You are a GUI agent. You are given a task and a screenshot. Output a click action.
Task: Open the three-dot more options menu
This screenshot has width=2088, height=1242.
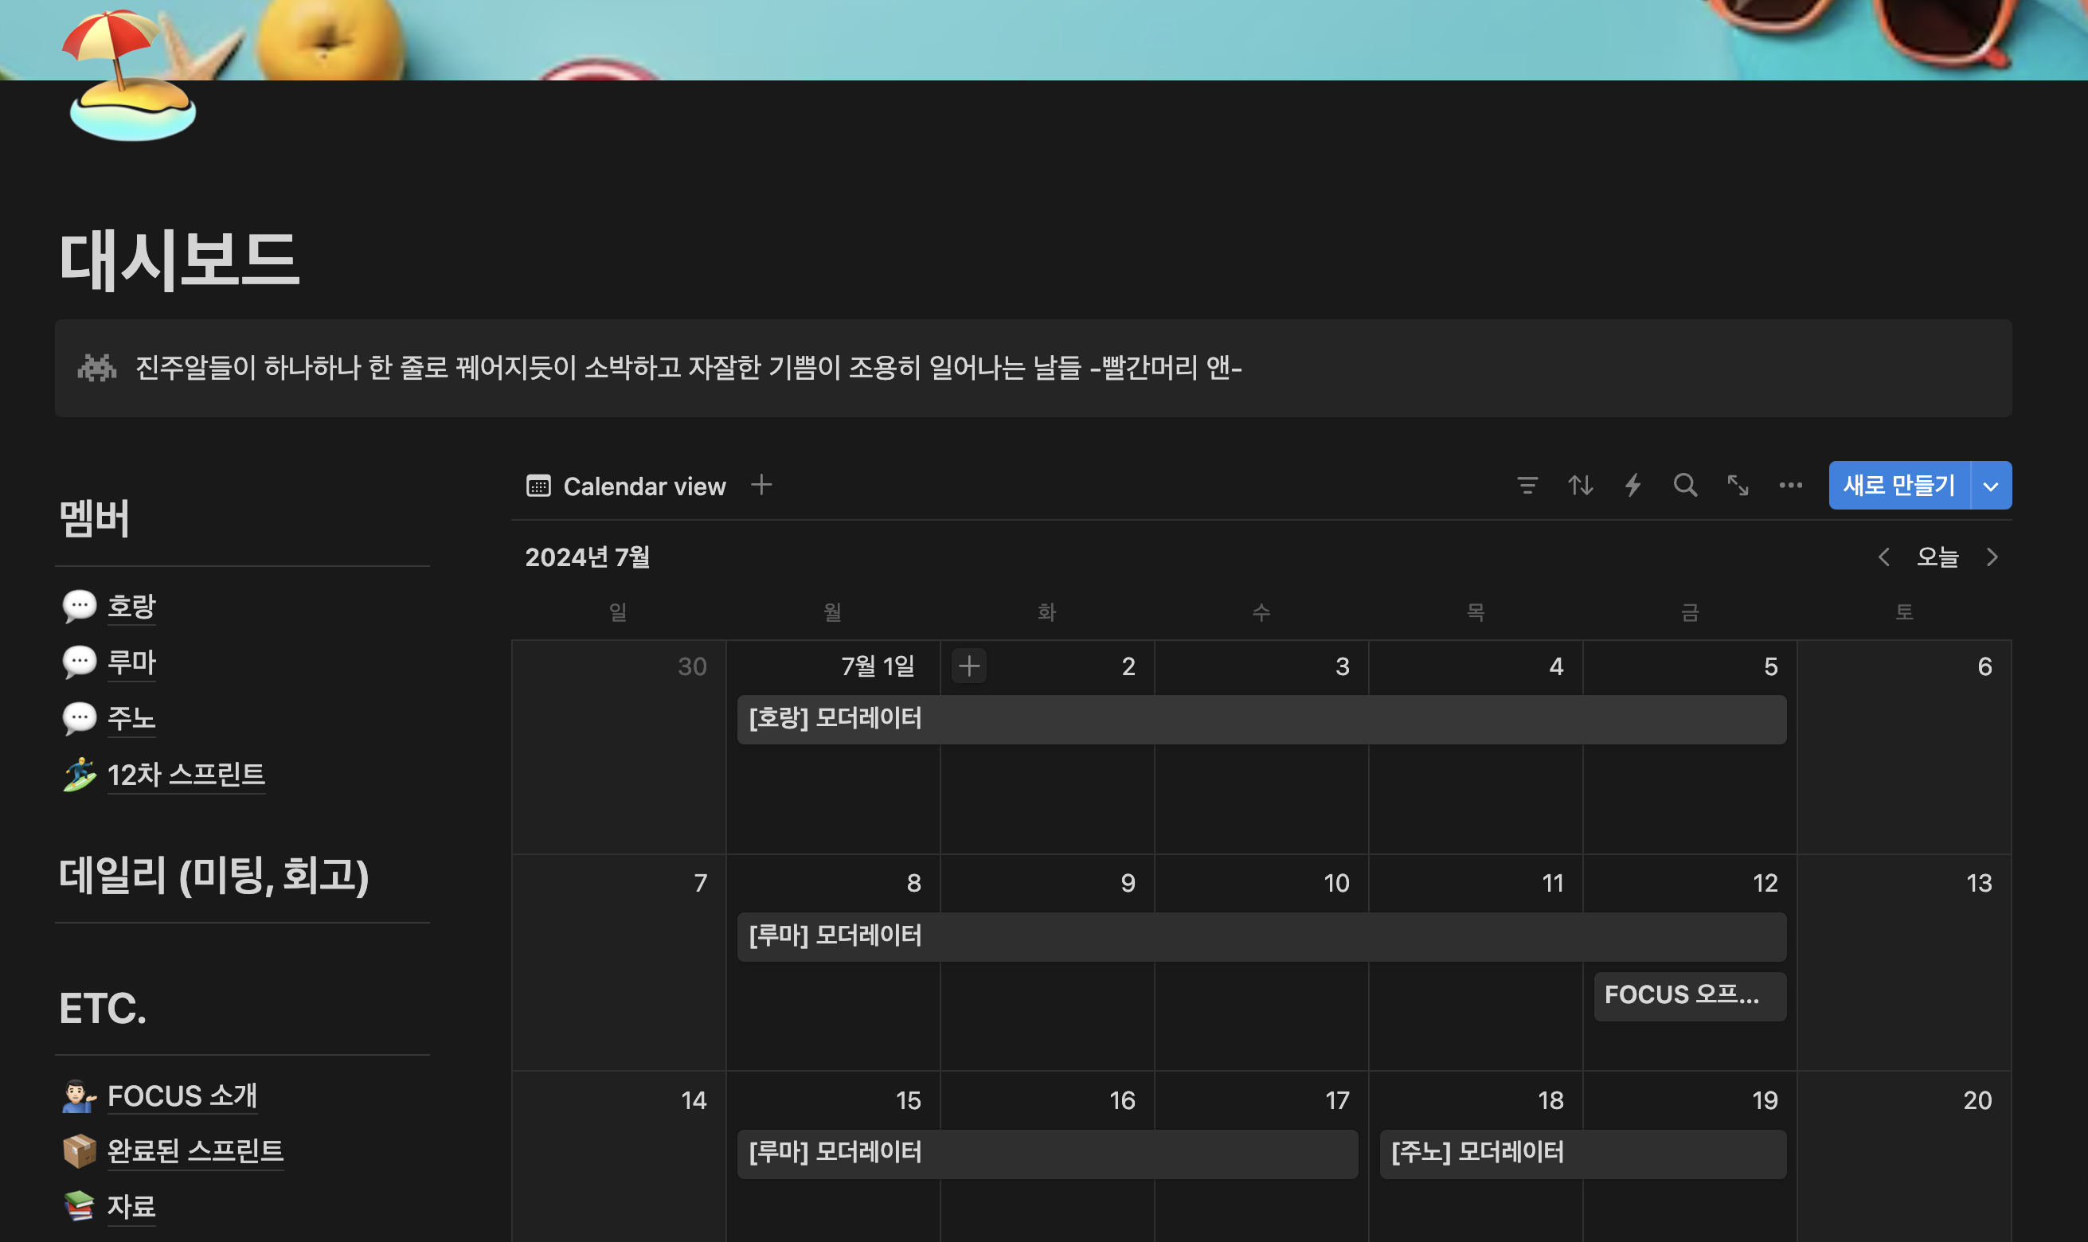click(x=1790, y=486)
